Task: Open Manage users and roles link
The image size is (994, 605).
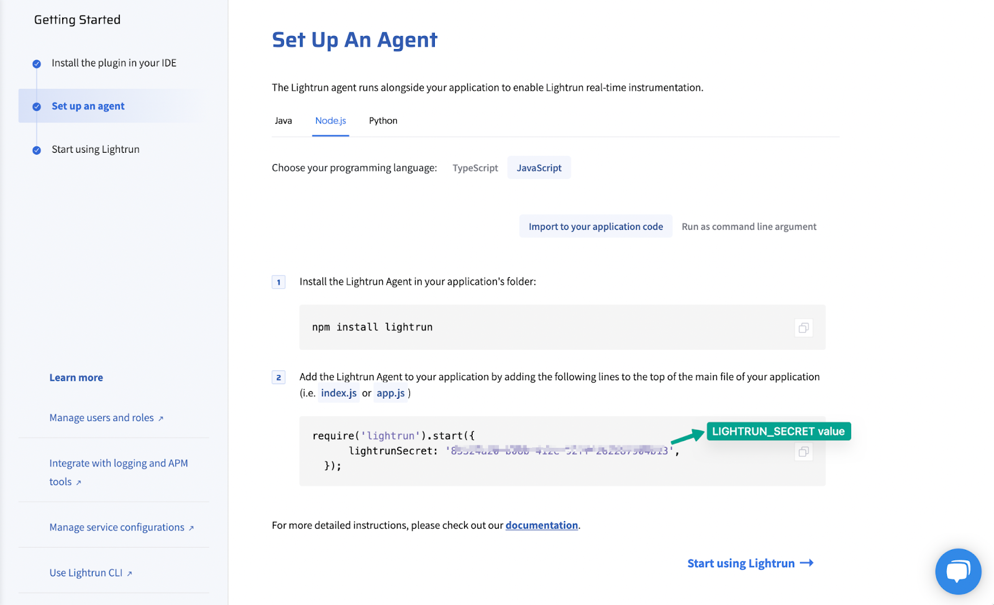Action: (101, 418)
